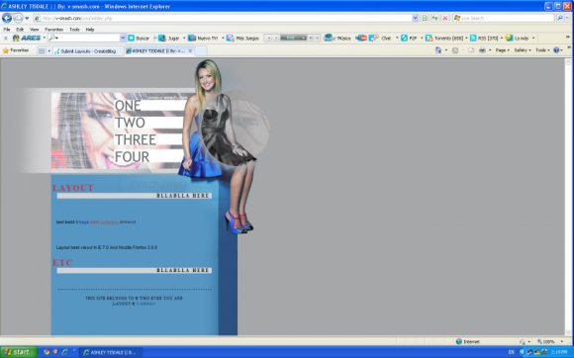Click the Más Juegos toolbar button
This screenshot has width=574, height=358.
(242, 38)
